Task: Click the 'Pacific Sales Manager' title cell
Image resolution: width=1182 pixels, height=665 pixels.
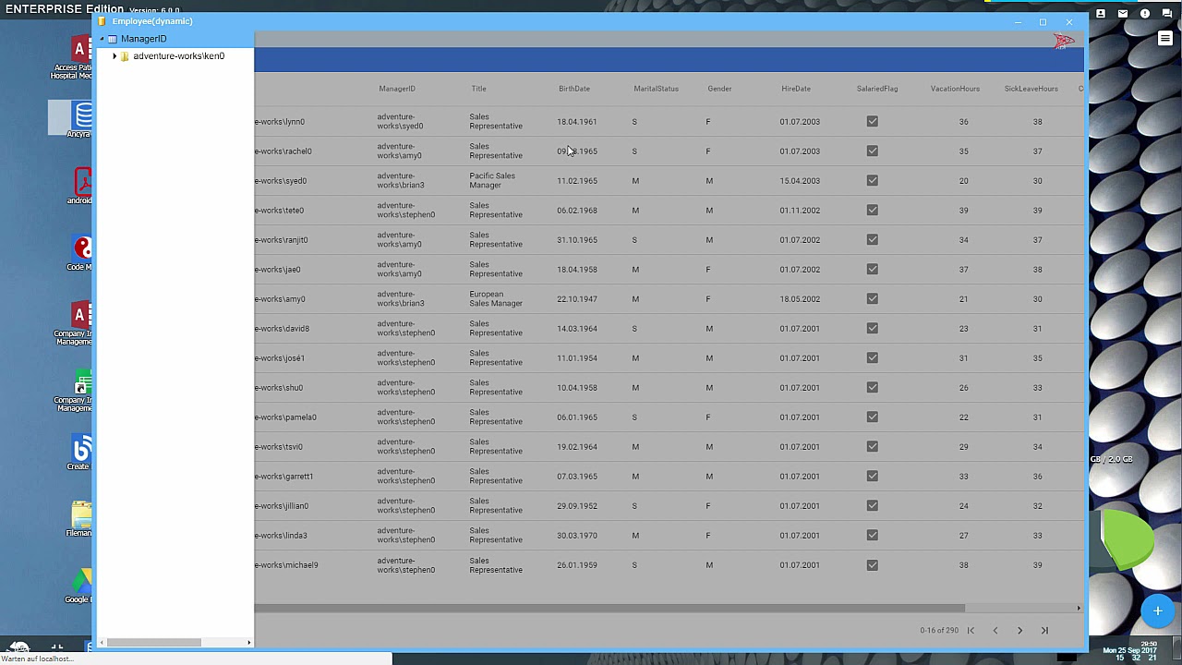Action: pos(492,180)
